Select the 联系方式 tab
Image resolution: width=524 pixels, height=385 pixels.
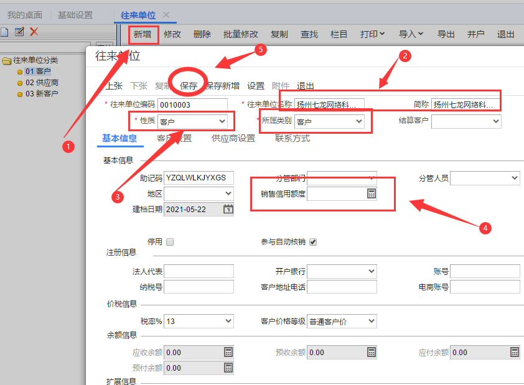pyautogui.click(x=292, y=138)
